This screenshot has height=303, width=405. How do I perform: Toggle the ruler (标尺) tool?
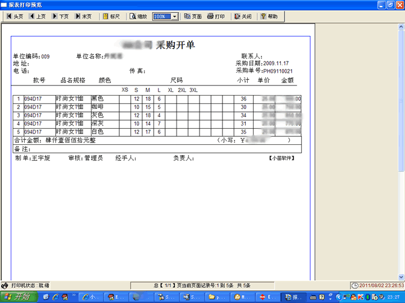[110, 16]
